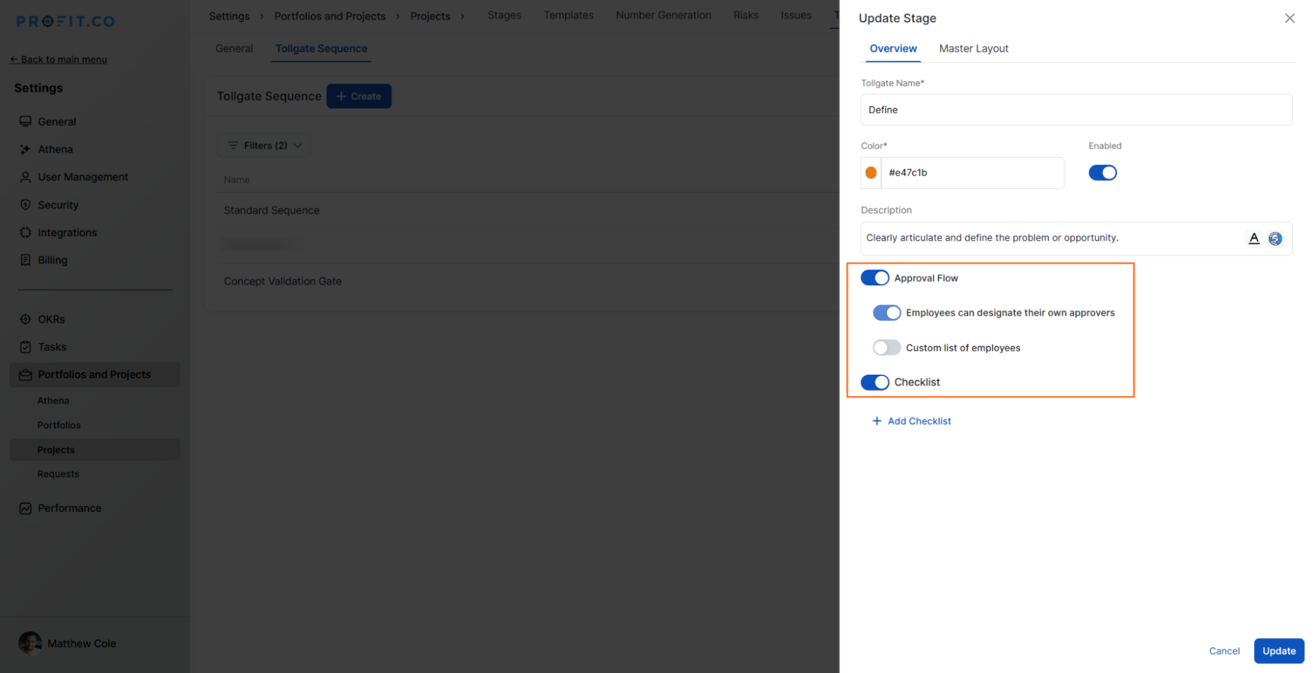Open Requests in the sidebar
The height and width of the screenshot is (673, 1314).
tap(58, 474)
